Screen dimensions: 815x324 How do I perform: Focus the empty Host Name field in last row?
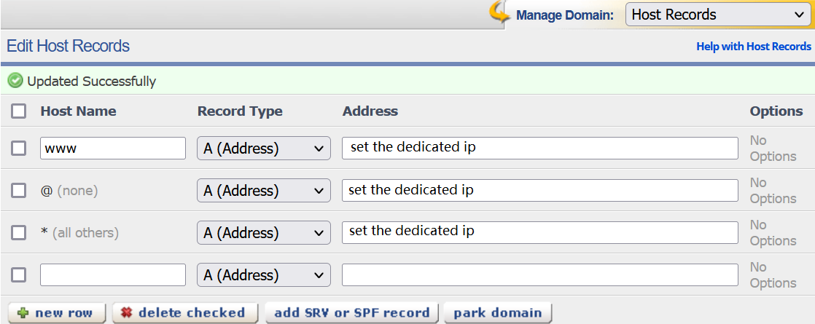[113, 275]
